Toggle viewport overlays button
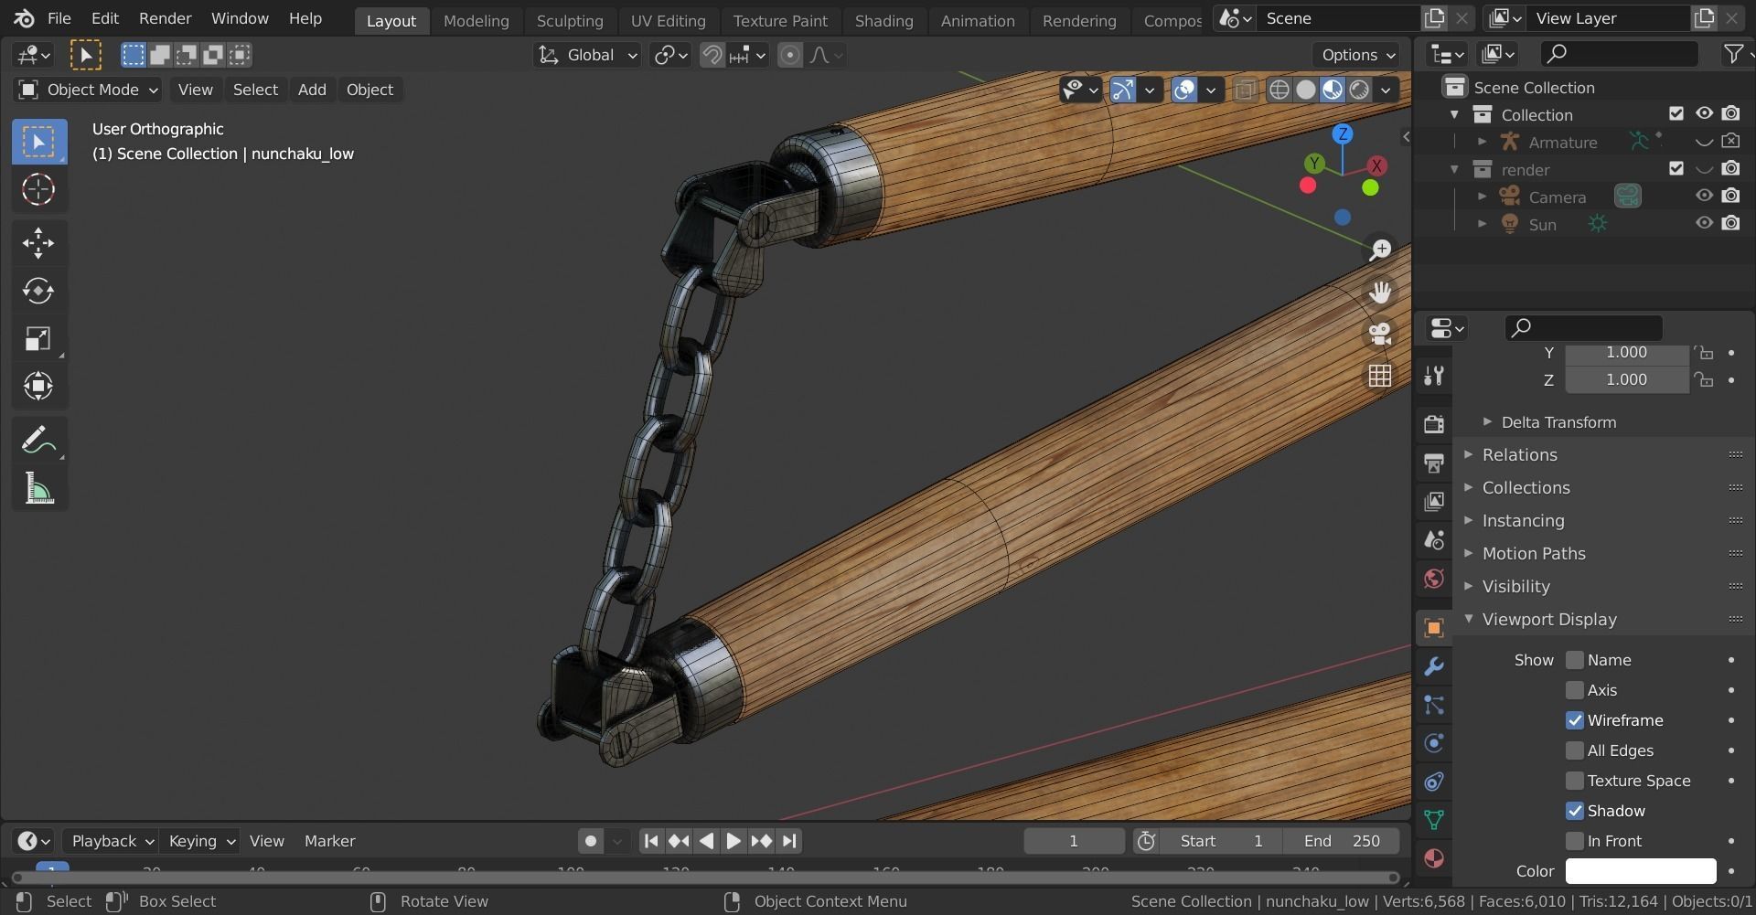 [1184, 90]
